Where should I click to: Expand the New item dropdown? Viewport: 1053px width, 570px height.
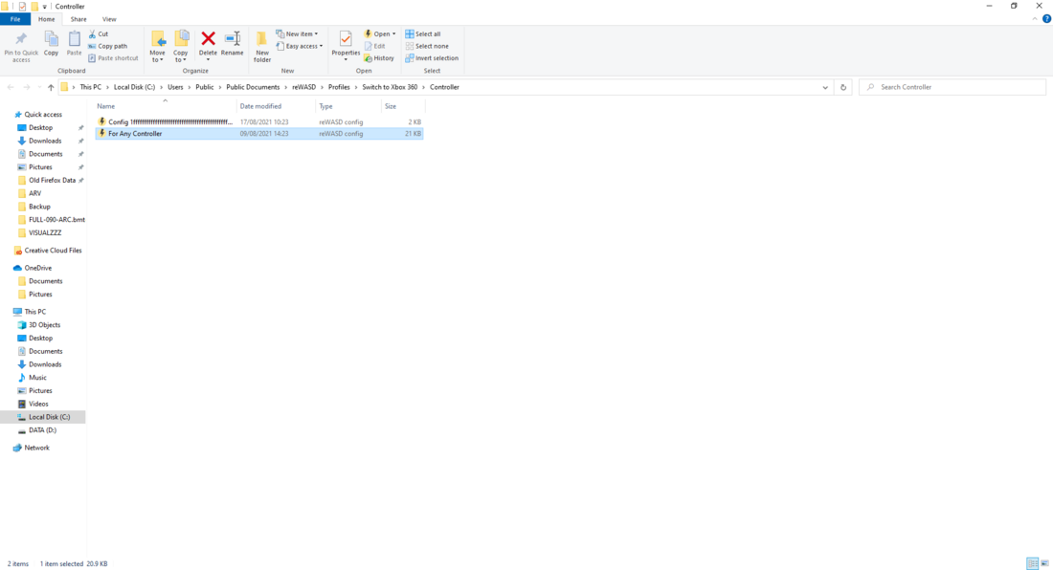click(x=298, y=33)
